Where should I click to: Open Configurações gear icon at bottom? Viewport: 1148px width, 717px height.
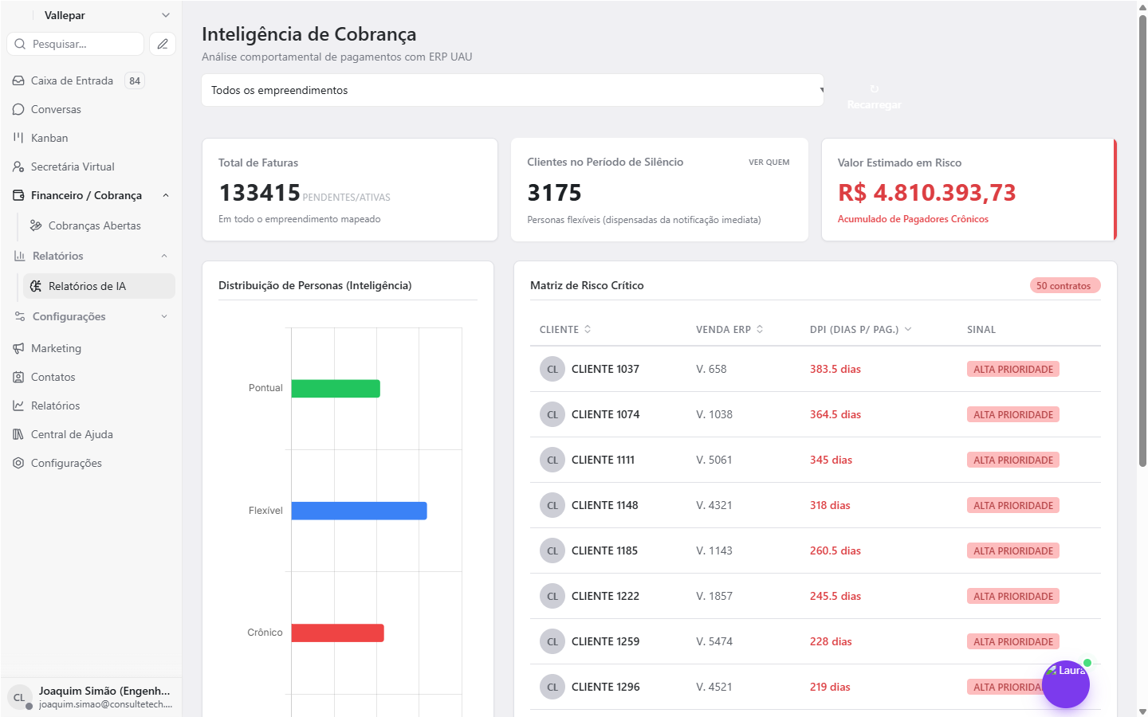point(18,463)
